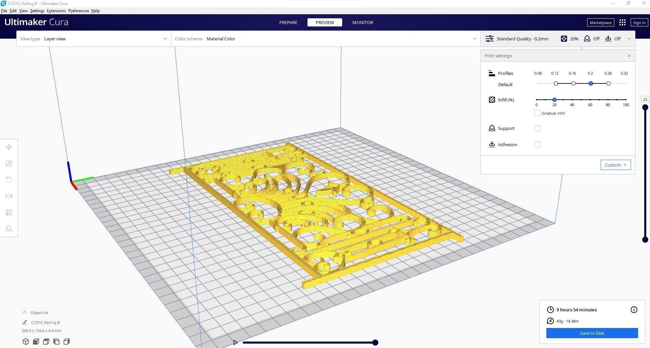Viewport: 650px width, 348px height.
Task: Enable the Gradual infill checkbox
Action: (537, 113)
